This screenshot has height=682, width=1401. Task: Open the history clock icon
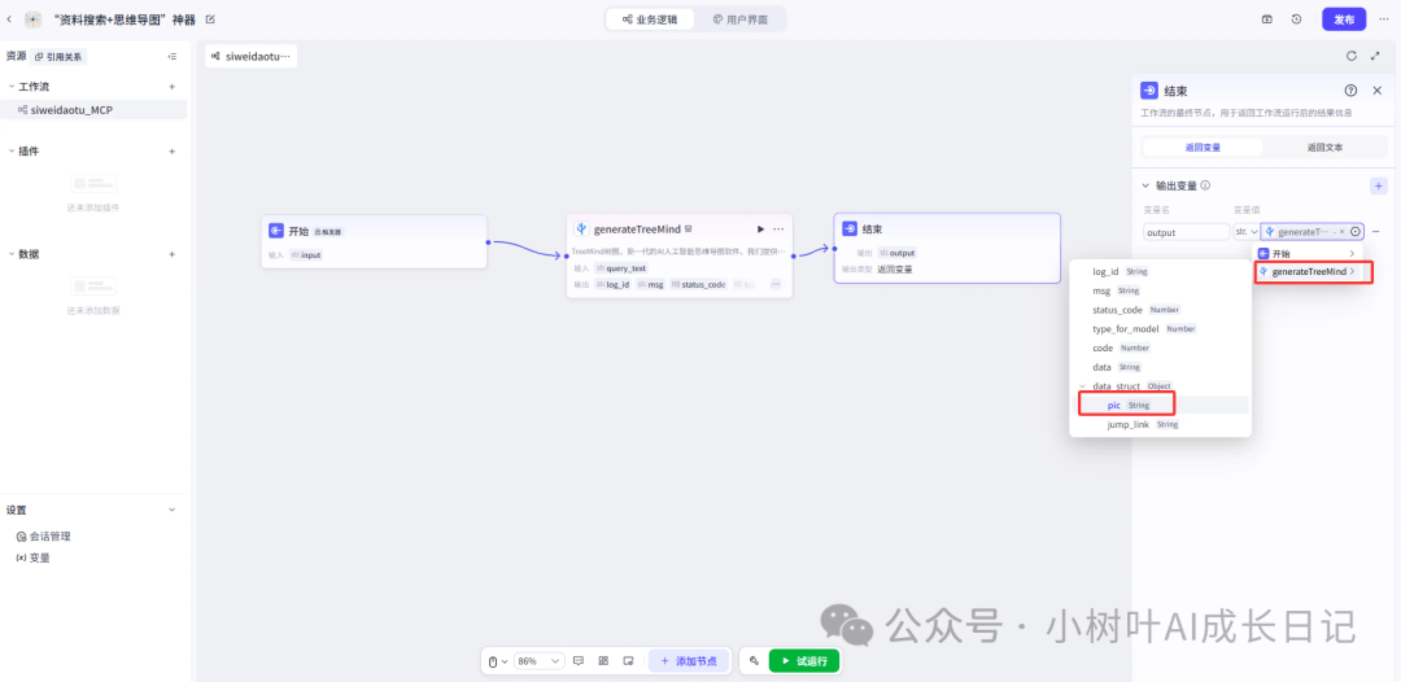(x=1297, y=19)
